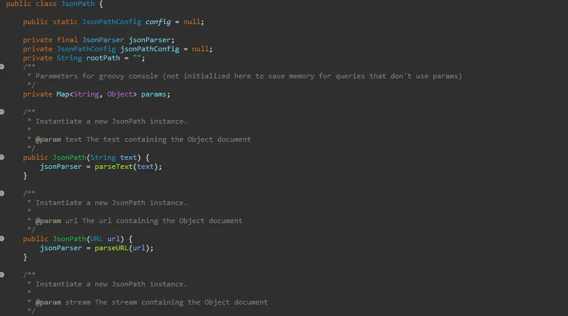This screenshot has height=316, width=568.
Task: Click the 'class' keyword
Action: (x=46, y=4)
